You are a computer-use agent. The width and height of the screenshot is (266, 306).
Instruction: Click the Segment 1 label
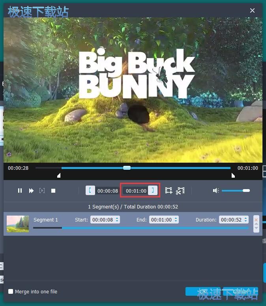click(46, 220)
